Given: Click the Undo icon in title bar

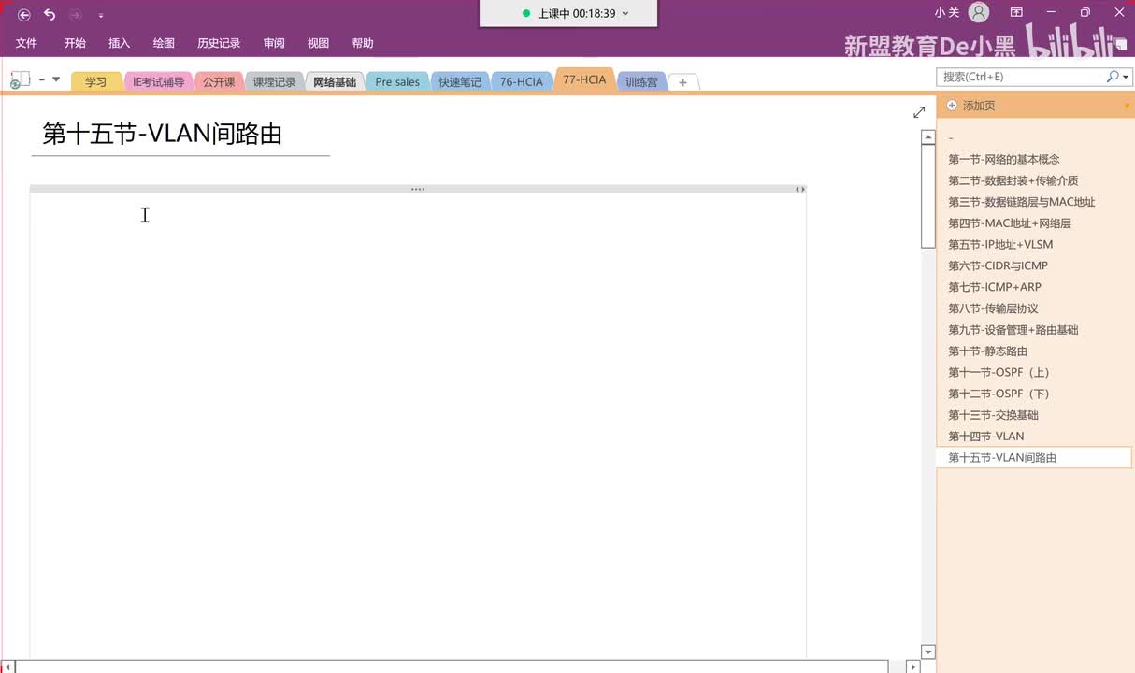Looking at the screenshot, I should (50, 14).
